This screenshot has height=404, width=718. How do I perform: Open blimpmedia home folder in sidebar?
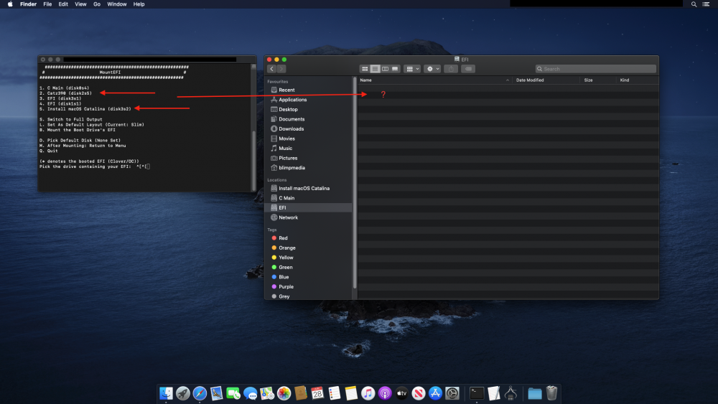coord(309,168)
